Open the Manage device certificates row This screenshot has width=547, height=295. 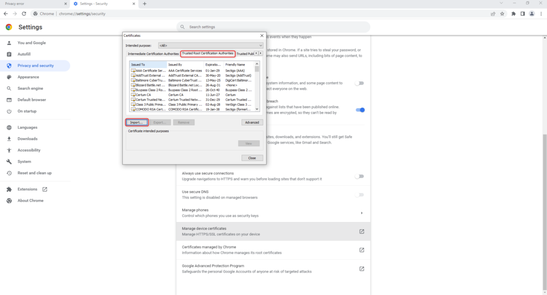(x=273, y=232)
